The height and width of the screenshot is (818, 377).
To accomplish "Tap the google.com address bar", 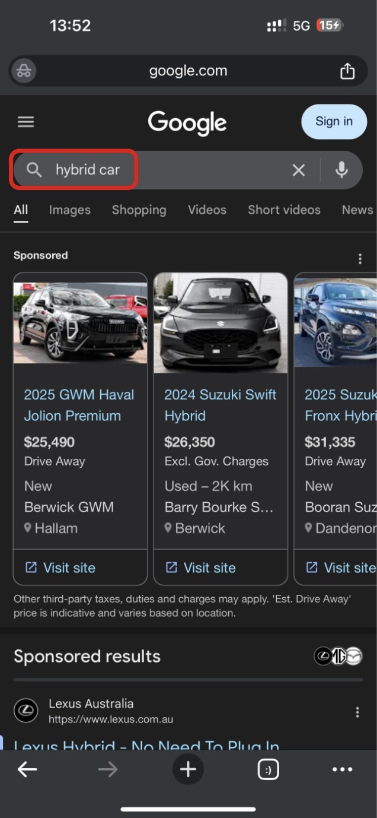I will (x=188, y=71).
